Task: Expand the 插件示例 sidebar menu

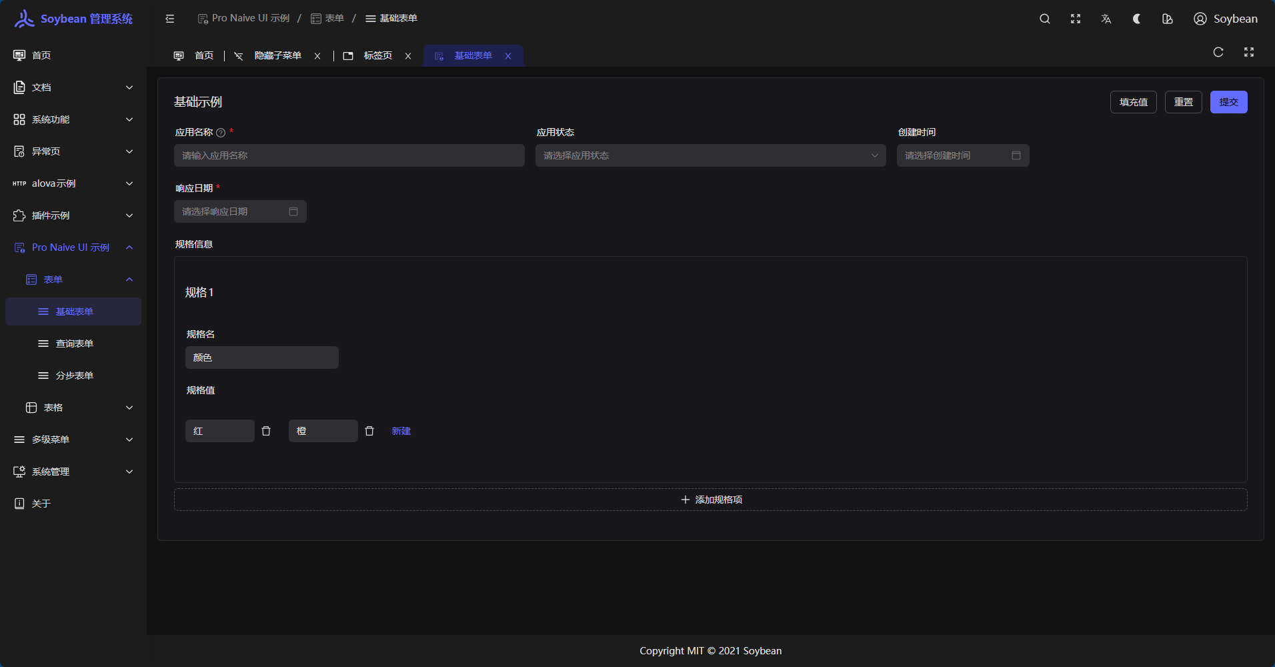Action: [73, 215]
